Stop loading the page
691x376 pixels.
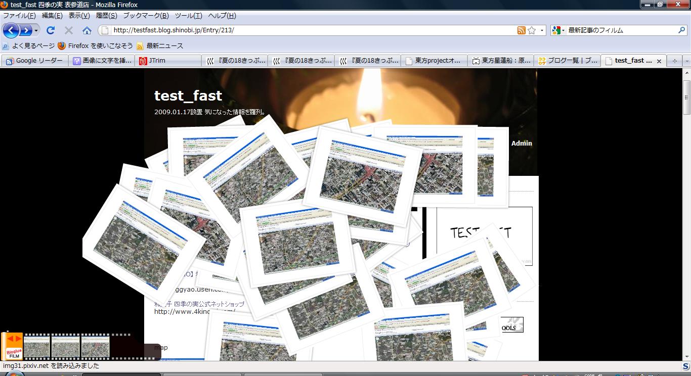point(69,30)
